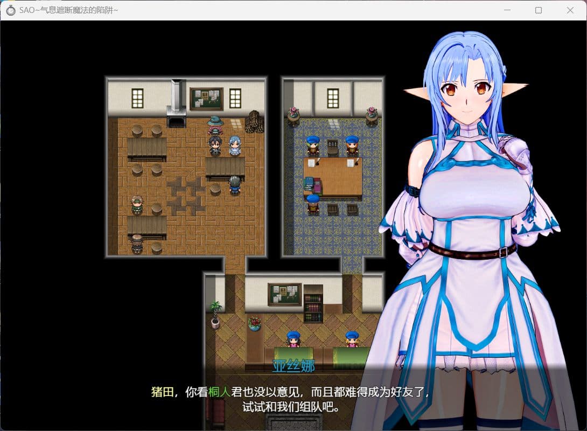The image size is (587, 431).
Task: Click the black-haired swordsman sprite in the tavern
Action: click(215, 145)
